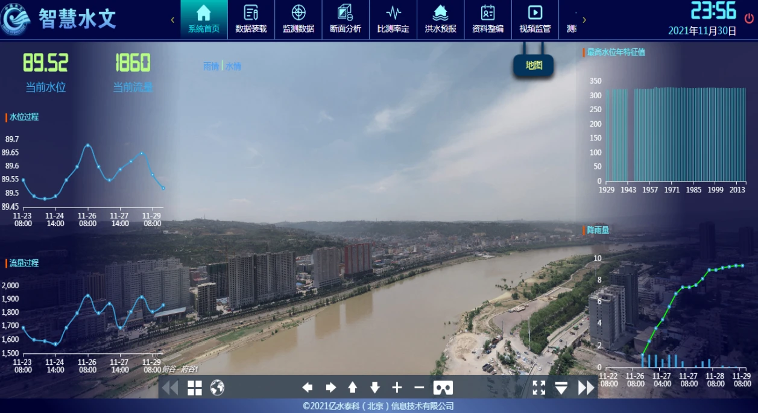The height and width of the screenshot is (413, 758).
Task: Open the 洪水预报 flood forecast module
Action: (440, 19)
